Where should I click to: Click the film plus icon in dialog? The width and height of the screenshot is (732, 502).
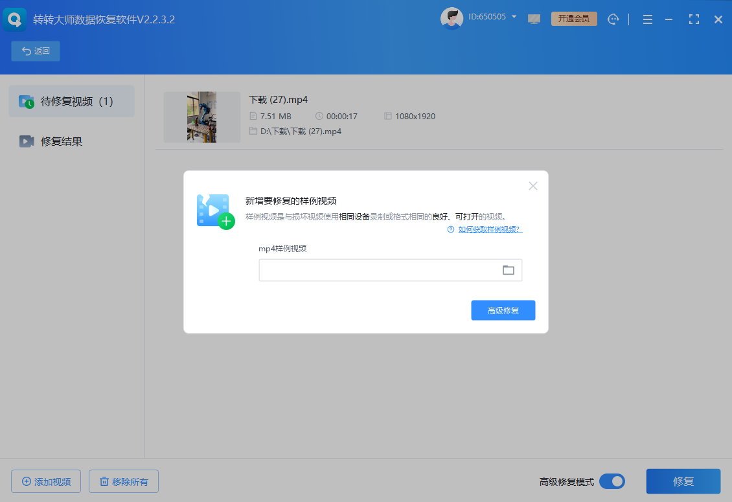click(215, 211)
